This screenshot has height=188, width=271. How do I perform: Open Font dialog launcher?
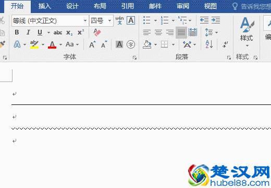(x=134, y=57)
